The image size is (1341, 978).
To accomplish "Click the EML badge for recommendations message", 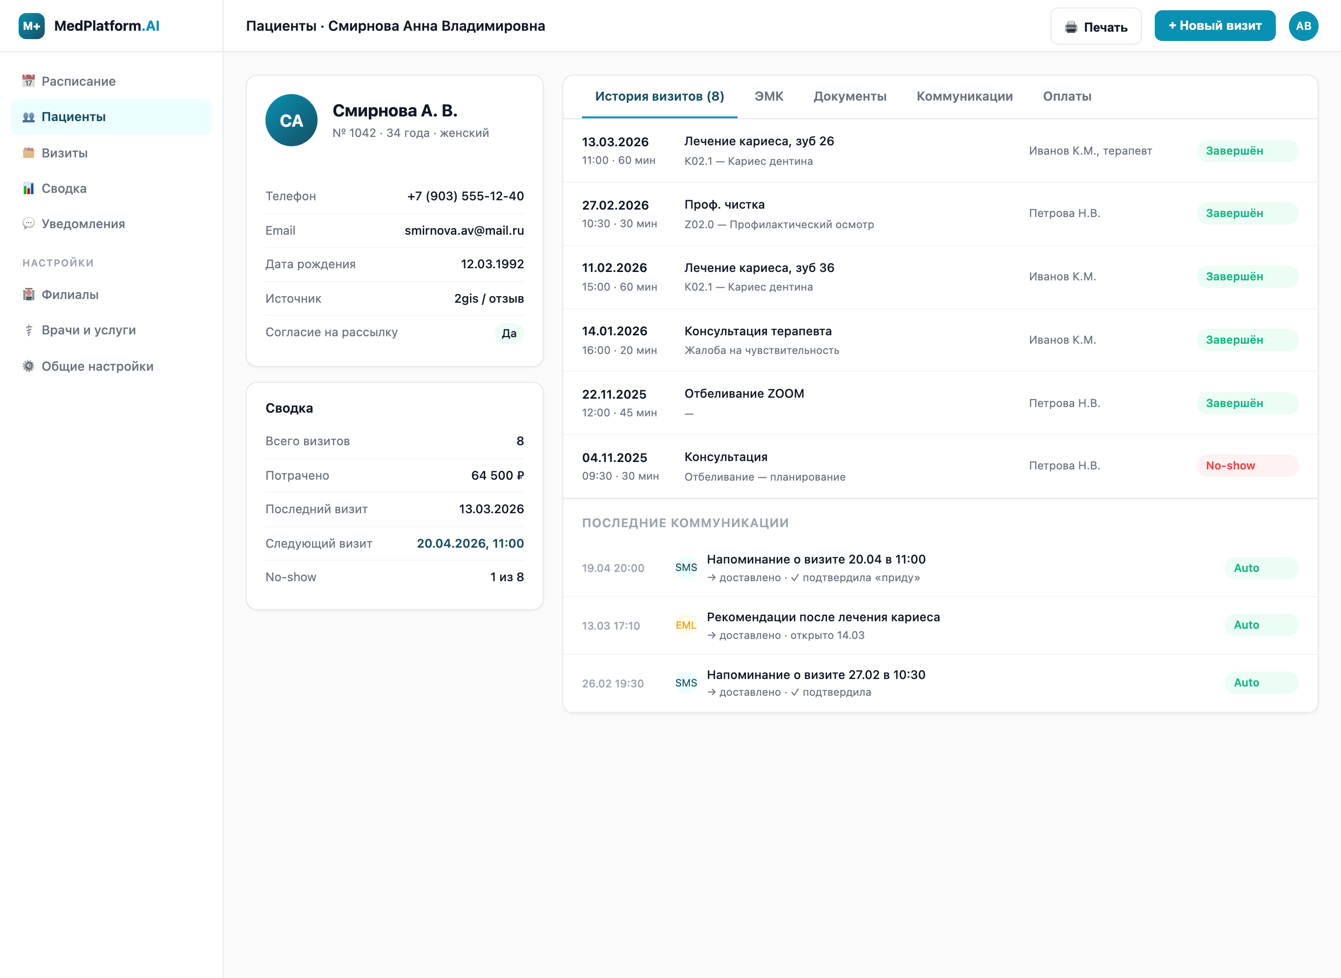I will point(686,625).
